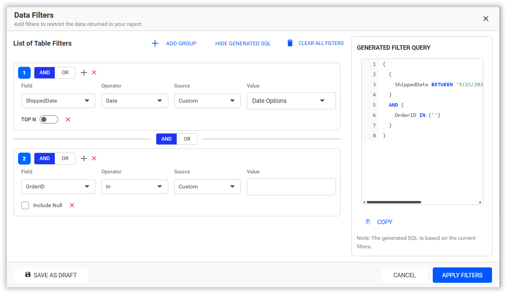Open the Date Options value dropdown
Screen dimensions: 507x294
pos(291,101)
